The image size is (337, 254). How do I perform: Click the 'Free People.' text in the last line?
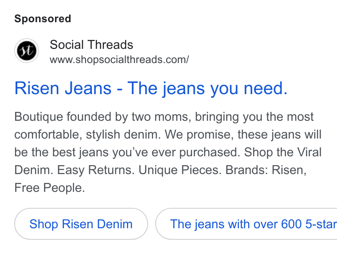(50, 188)
